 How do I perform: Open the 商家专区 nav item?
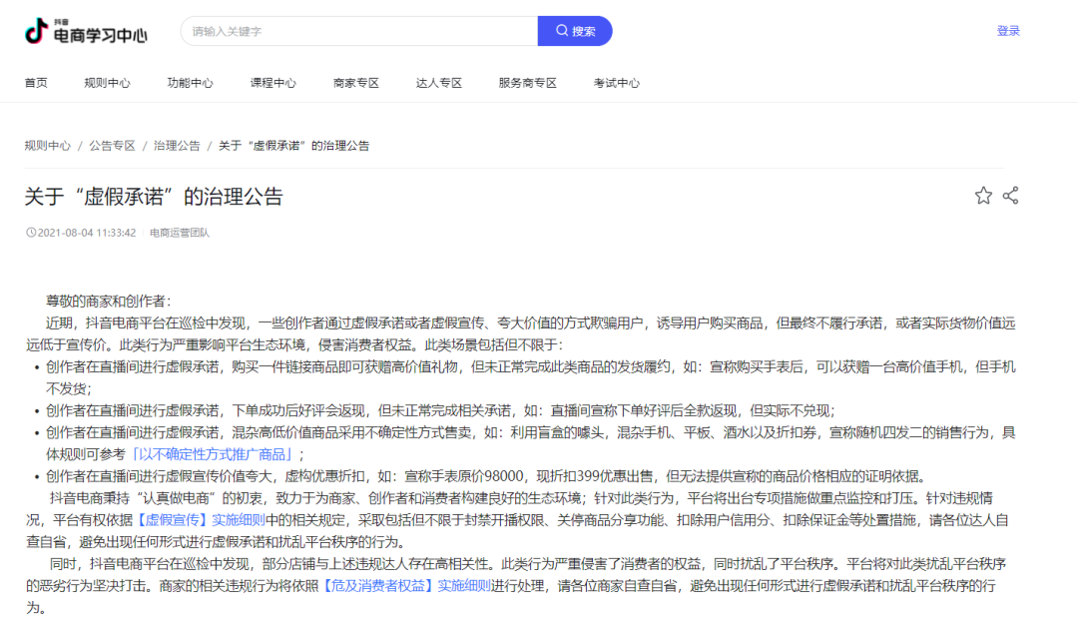pyautogui.click(x=356, y=83)
